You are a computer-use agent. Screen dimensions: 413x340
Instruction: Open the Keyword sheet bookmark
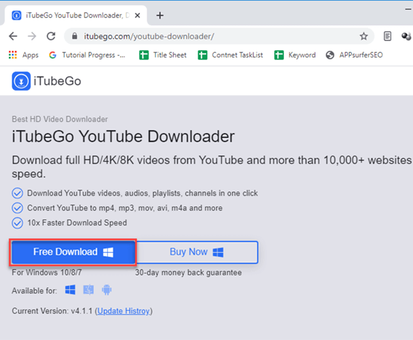[295, 55]
